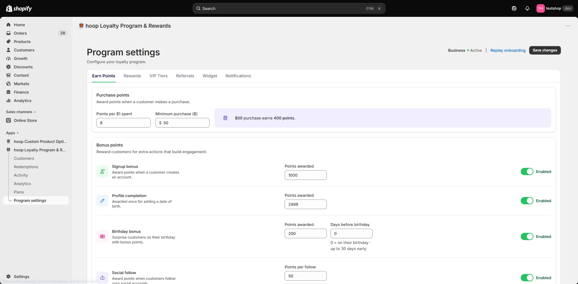The height and width of the screenshot is (284, 578).
Task: Switch to the VIP Tiers tab
Action: 158,76
